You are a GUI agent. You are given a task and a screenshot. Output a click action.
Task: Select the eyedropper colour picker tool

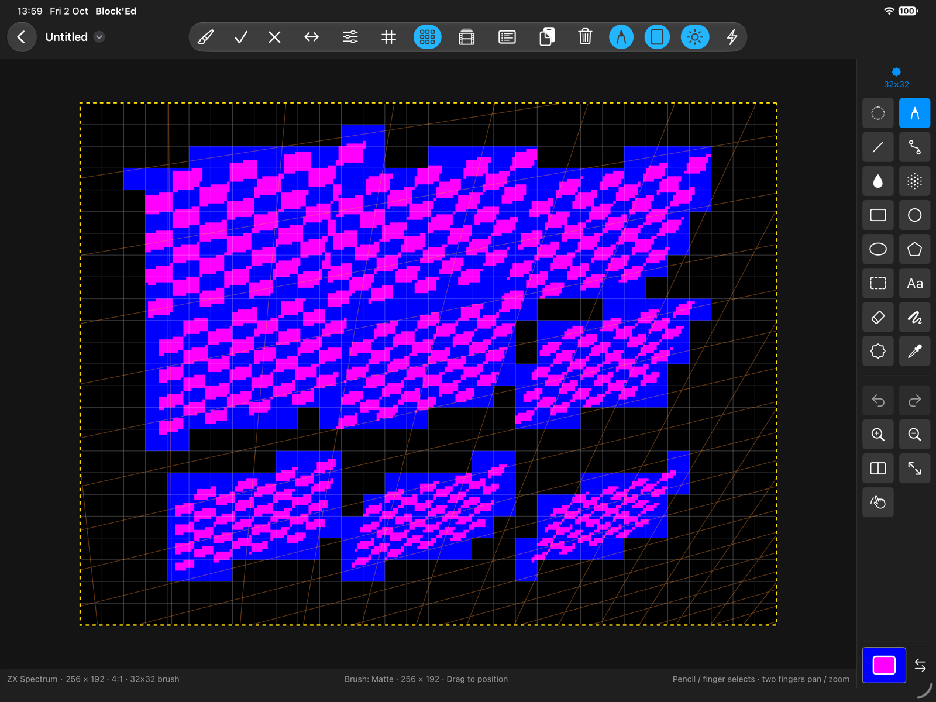point(914,351)
